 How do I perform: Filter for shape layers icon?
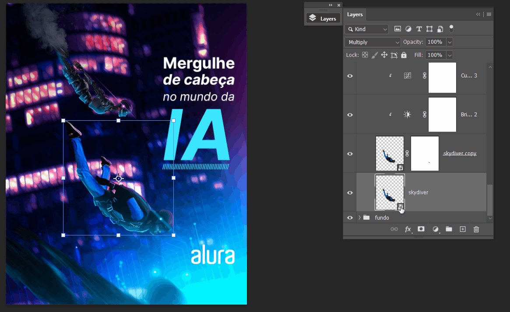pyautogui.click(x=429, y=29)
